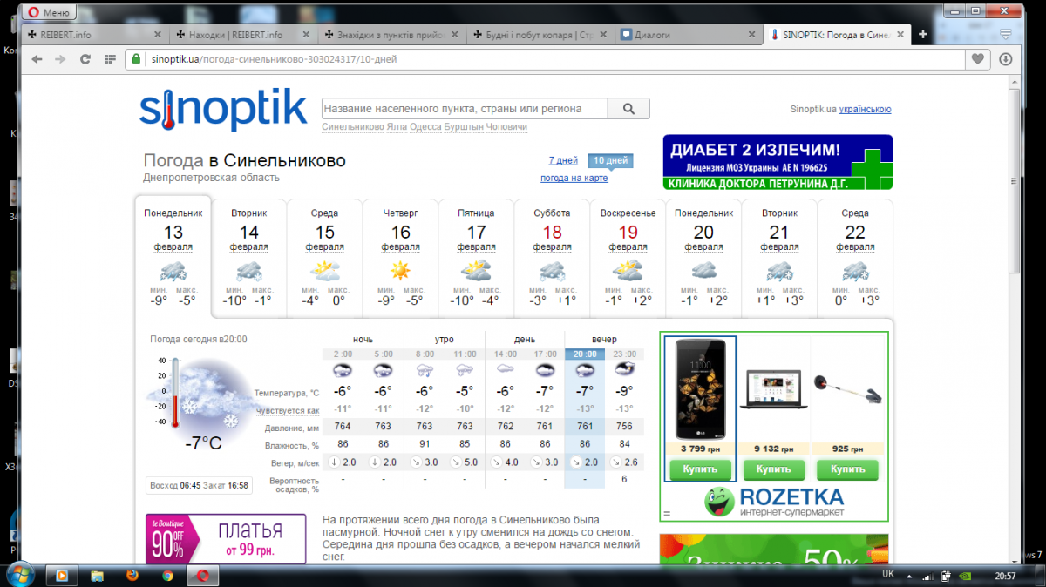Image resolution: width=1046 pixels, height=587 pixels.
Task: Click the 20:00 evening column header
Action: [x=585, y=354]
